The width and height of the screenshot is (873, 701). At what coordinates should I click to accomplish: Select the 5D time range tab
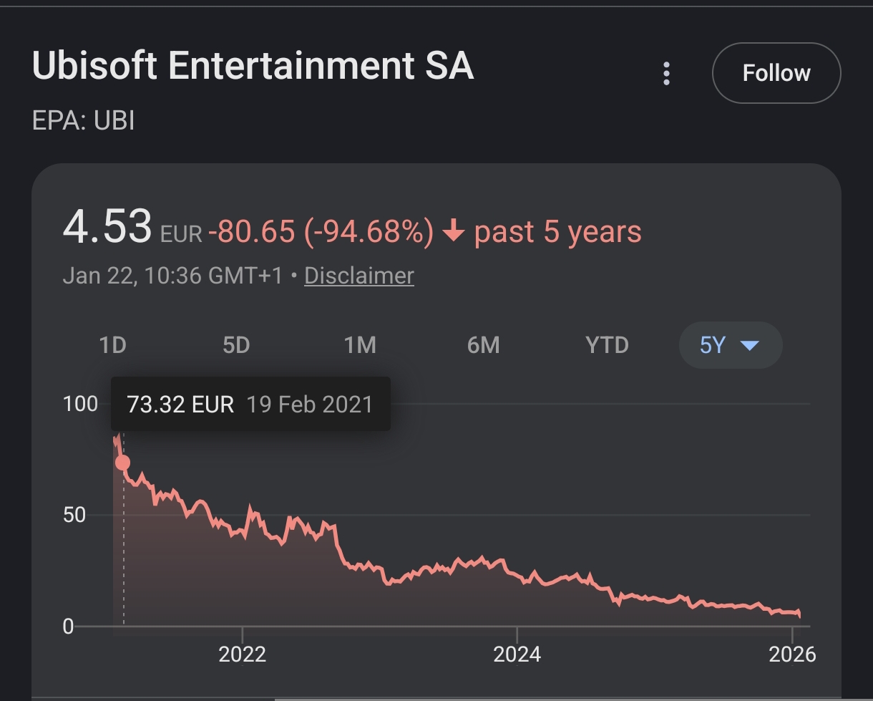tap(236, 345)
